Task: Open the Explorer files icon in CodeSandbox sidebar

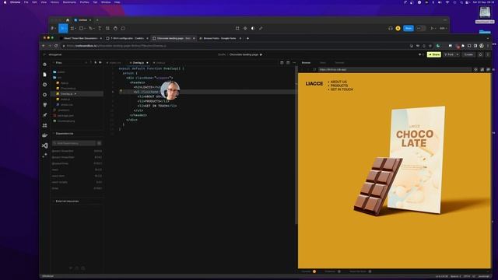Action: pos(45,75)
